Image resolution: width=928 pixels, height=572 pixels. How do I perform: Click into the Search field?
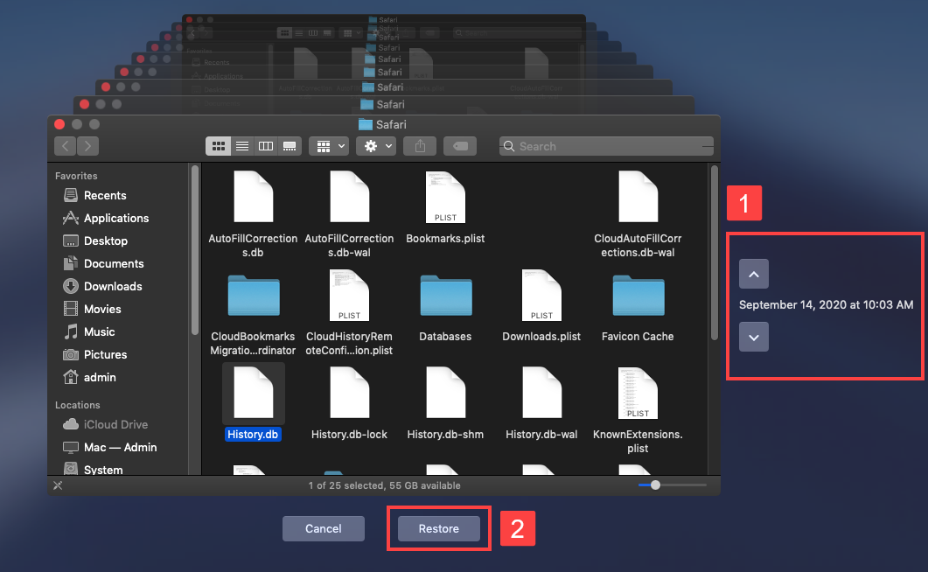click(606, 146)
